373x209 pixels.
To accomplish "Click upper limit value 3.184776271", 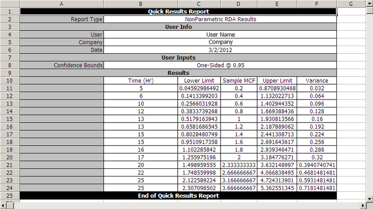I will click(x=277, y=157).
